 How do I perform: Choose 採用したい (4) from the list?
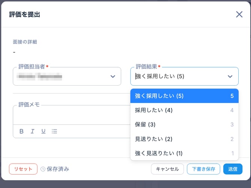[184, 110]
